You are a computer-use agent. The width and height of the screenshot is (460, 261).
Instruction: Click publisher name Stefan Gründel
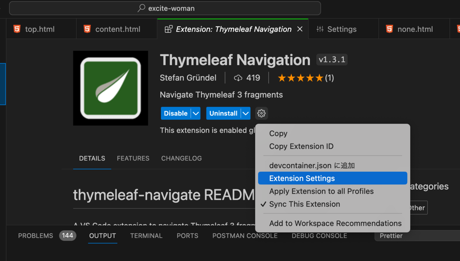click(x=188, y=78)
